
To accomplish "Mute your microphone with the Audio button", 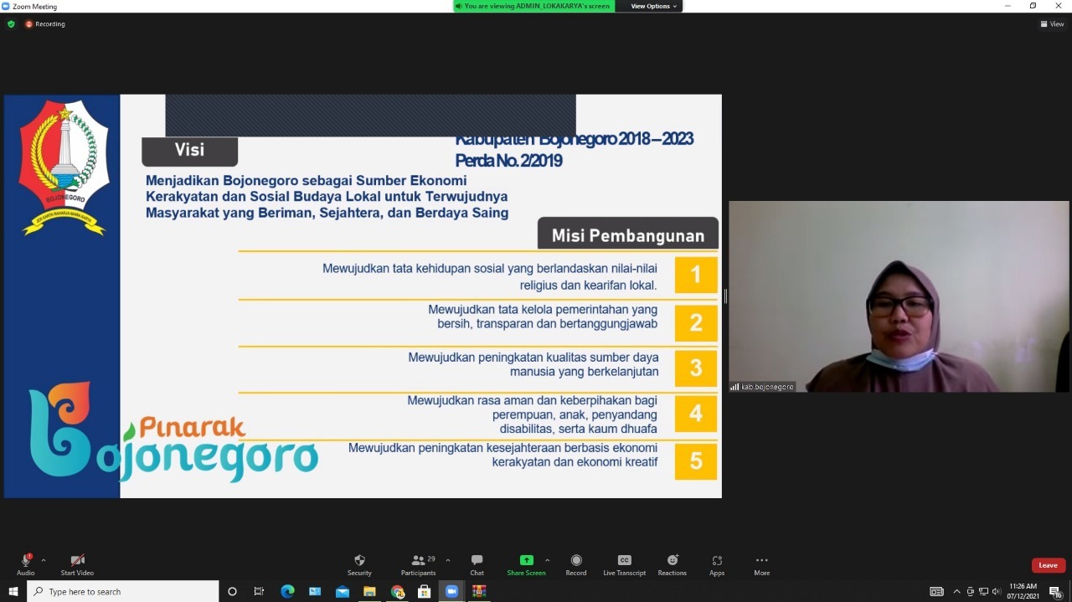I will tap(25, 563).
